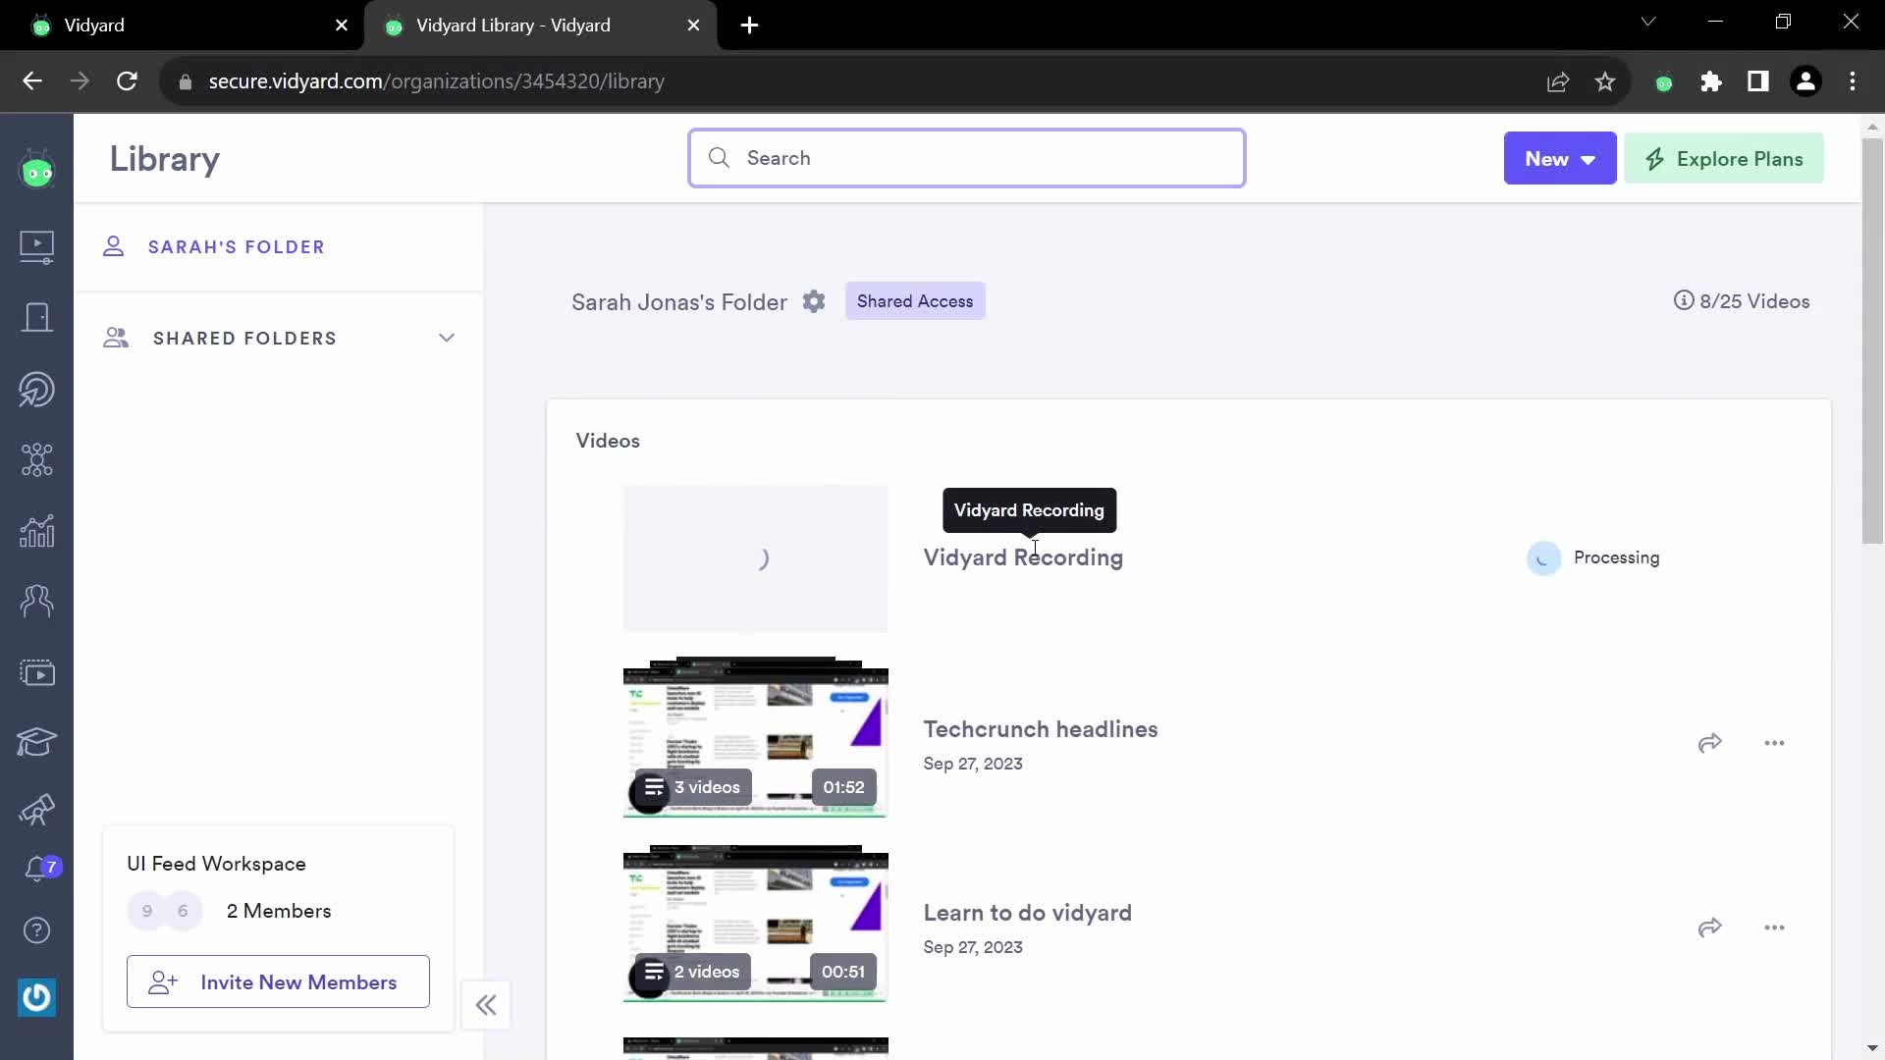Select the Vidyard Library tab

(x=540, y=26)
